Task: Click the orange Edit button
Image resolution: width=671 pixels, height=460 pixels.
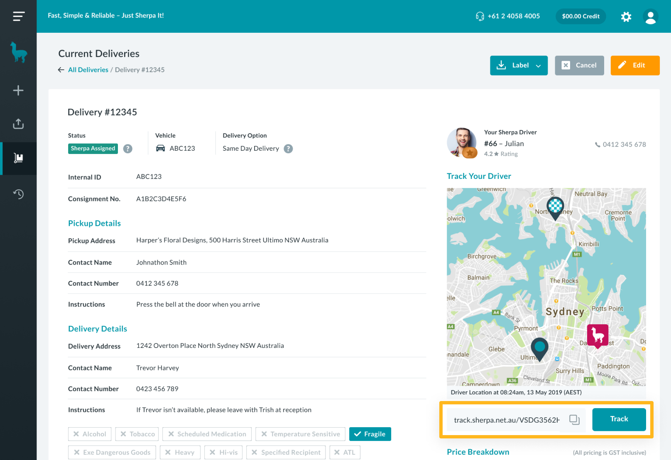Action: click(x=635, y=66)
